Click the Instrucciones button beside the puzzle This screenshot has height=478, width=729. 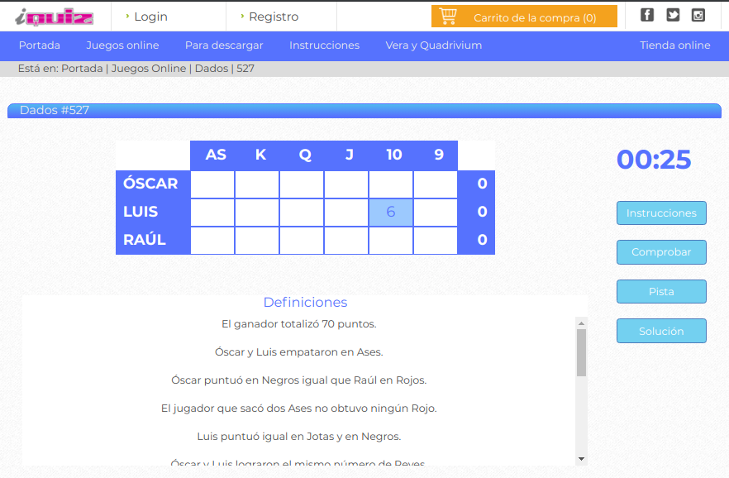click(x=661, y=213)
